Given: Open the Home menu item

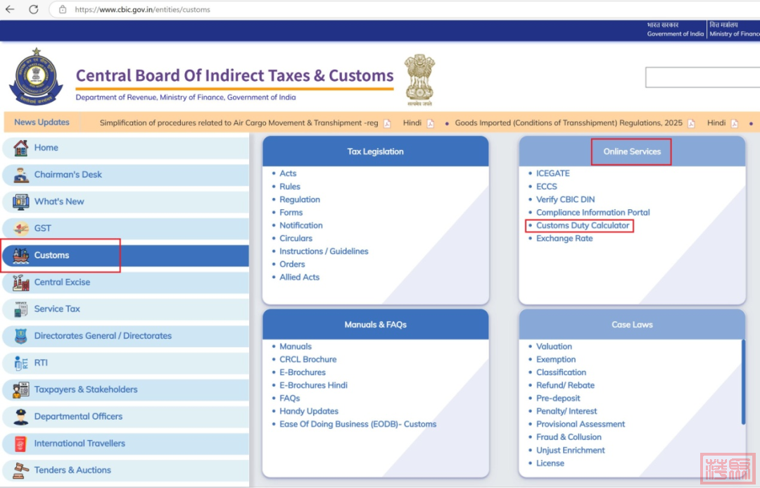Looking at the screenshot, I should [125, 147].
